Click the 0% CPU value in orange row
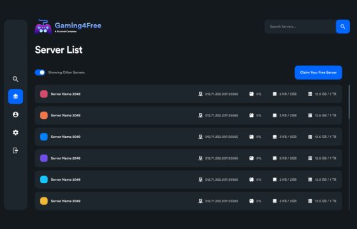The image size is (357, 229). click(259, 115)
